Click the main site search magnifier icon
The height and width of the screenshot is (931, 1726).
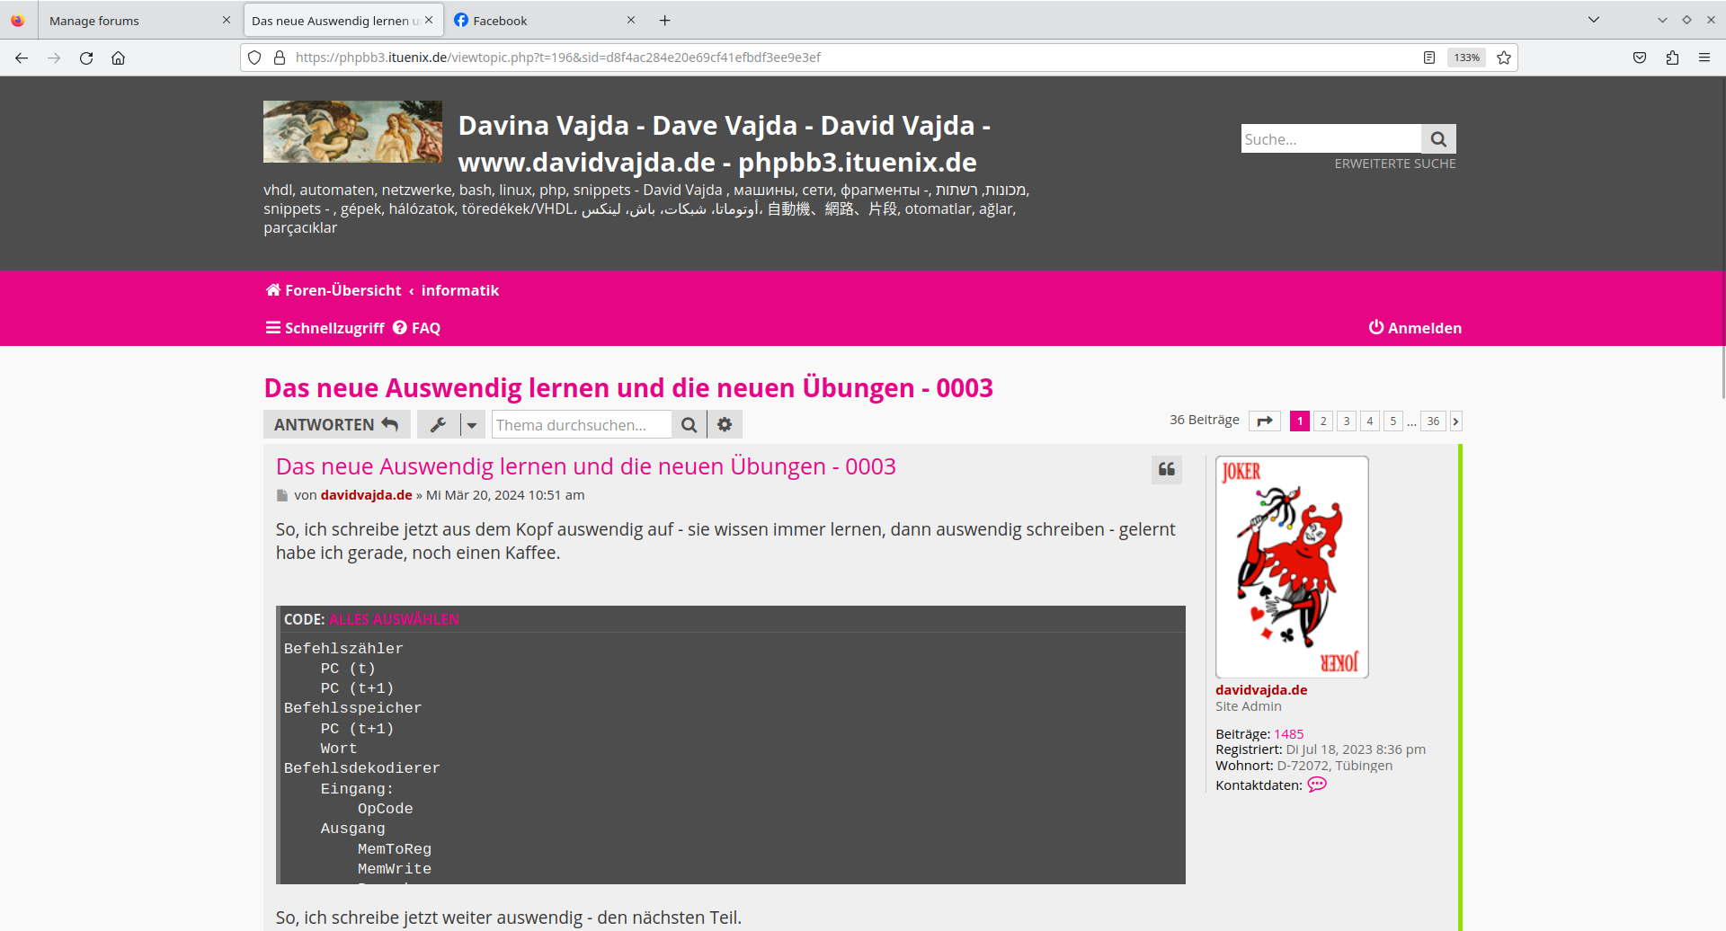[x=1437, y=138]
